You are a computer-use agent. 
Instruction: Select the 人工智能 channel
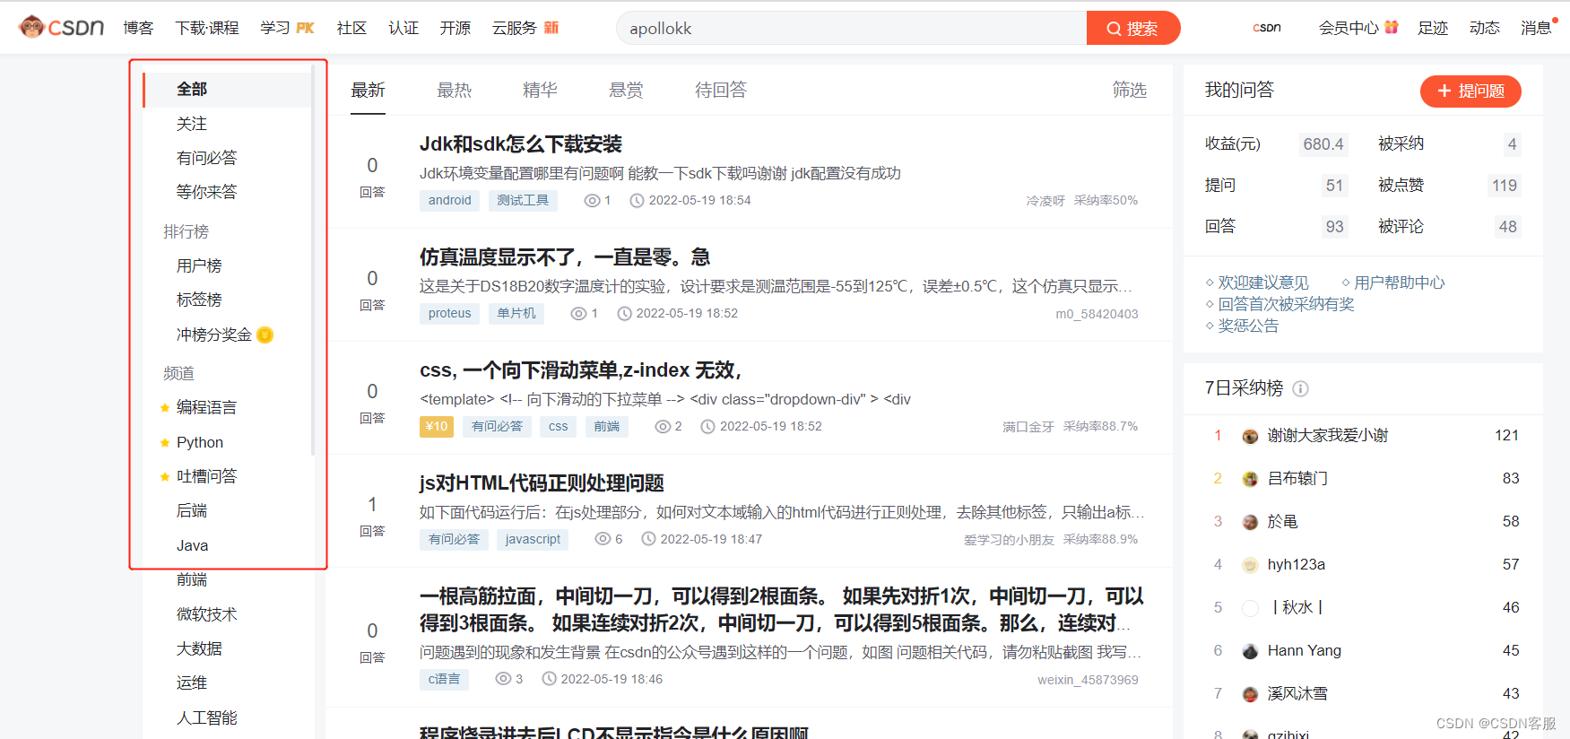207,717
